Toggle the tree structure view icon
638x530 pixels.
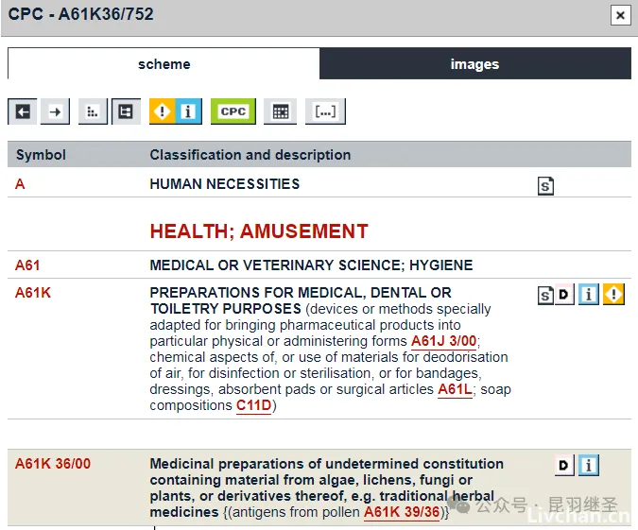pos(125,111)
